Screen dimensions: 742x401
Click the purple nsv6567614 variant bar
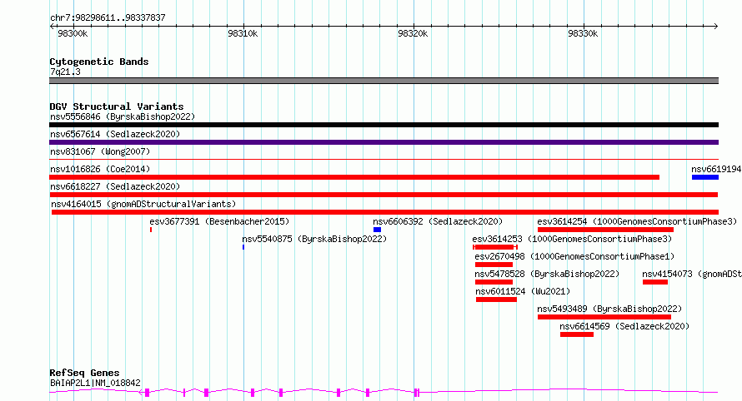click(x=384, y=142)
